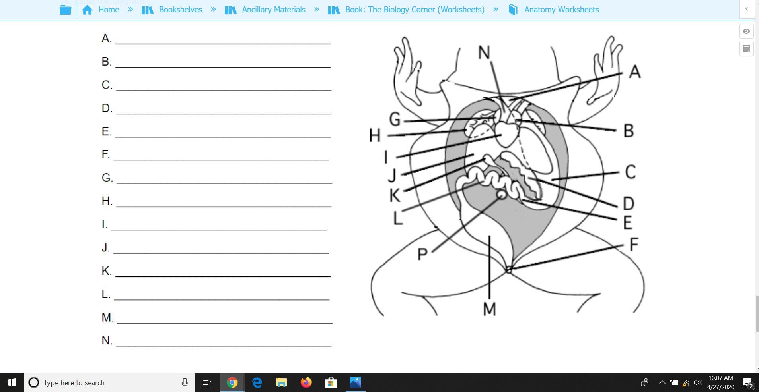
Task: Open the notes panel icon
Action: (x=746, y=49)
